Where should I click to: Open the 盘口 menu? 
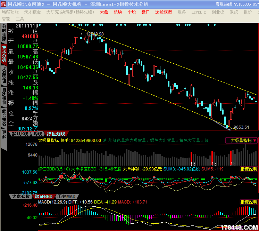[145, 12]
